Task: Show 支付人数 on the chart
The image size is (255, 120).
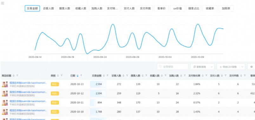Action: coord(129,9)
